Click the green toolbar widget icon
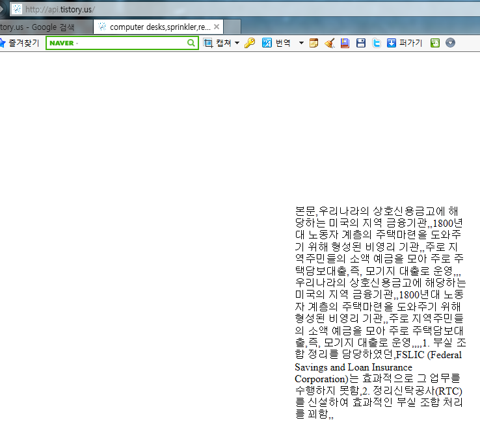The image size is (480, 442). [x=435, y=43]
